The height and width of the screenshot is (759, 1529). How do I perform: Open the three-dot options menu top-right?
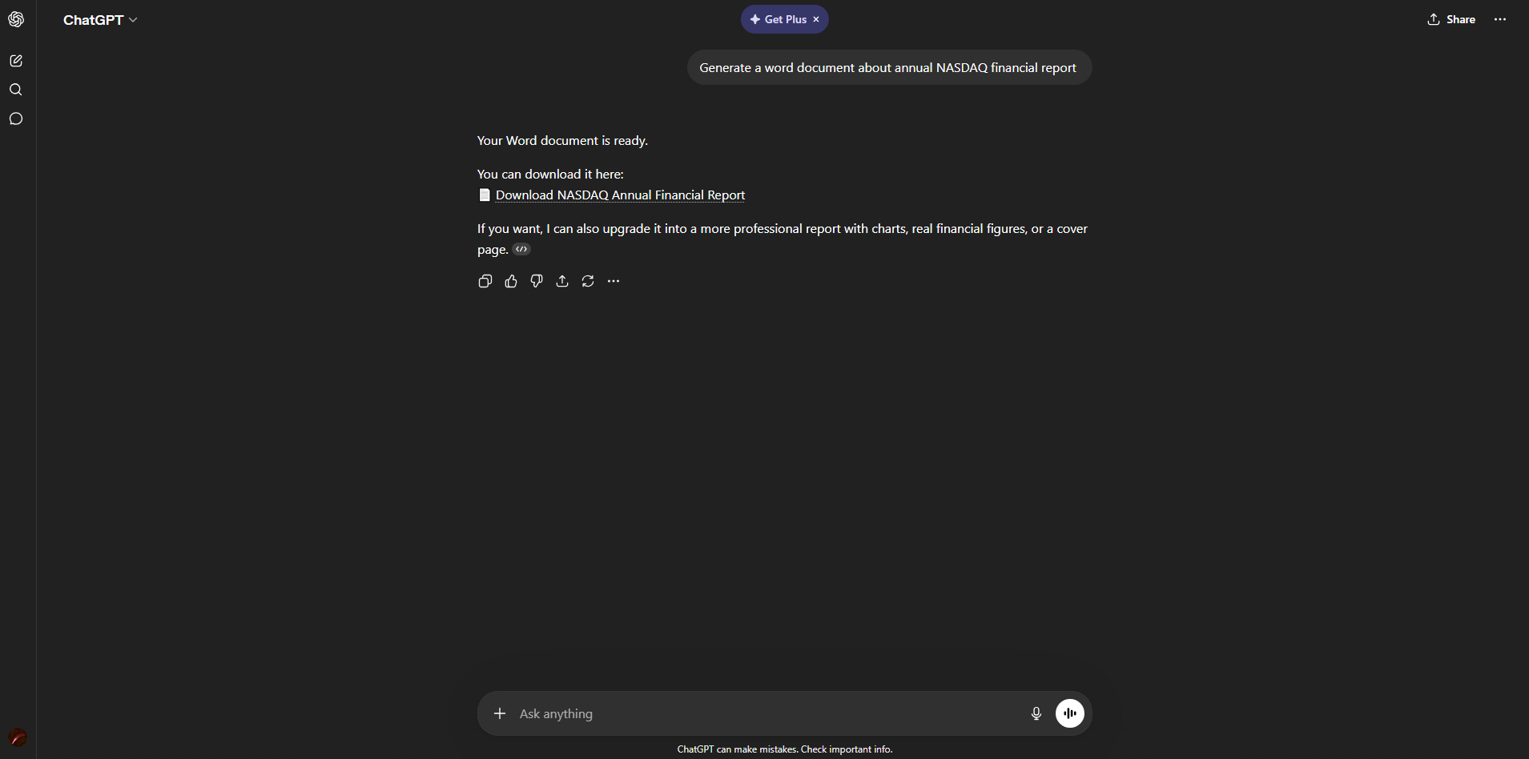point(1500,19)
